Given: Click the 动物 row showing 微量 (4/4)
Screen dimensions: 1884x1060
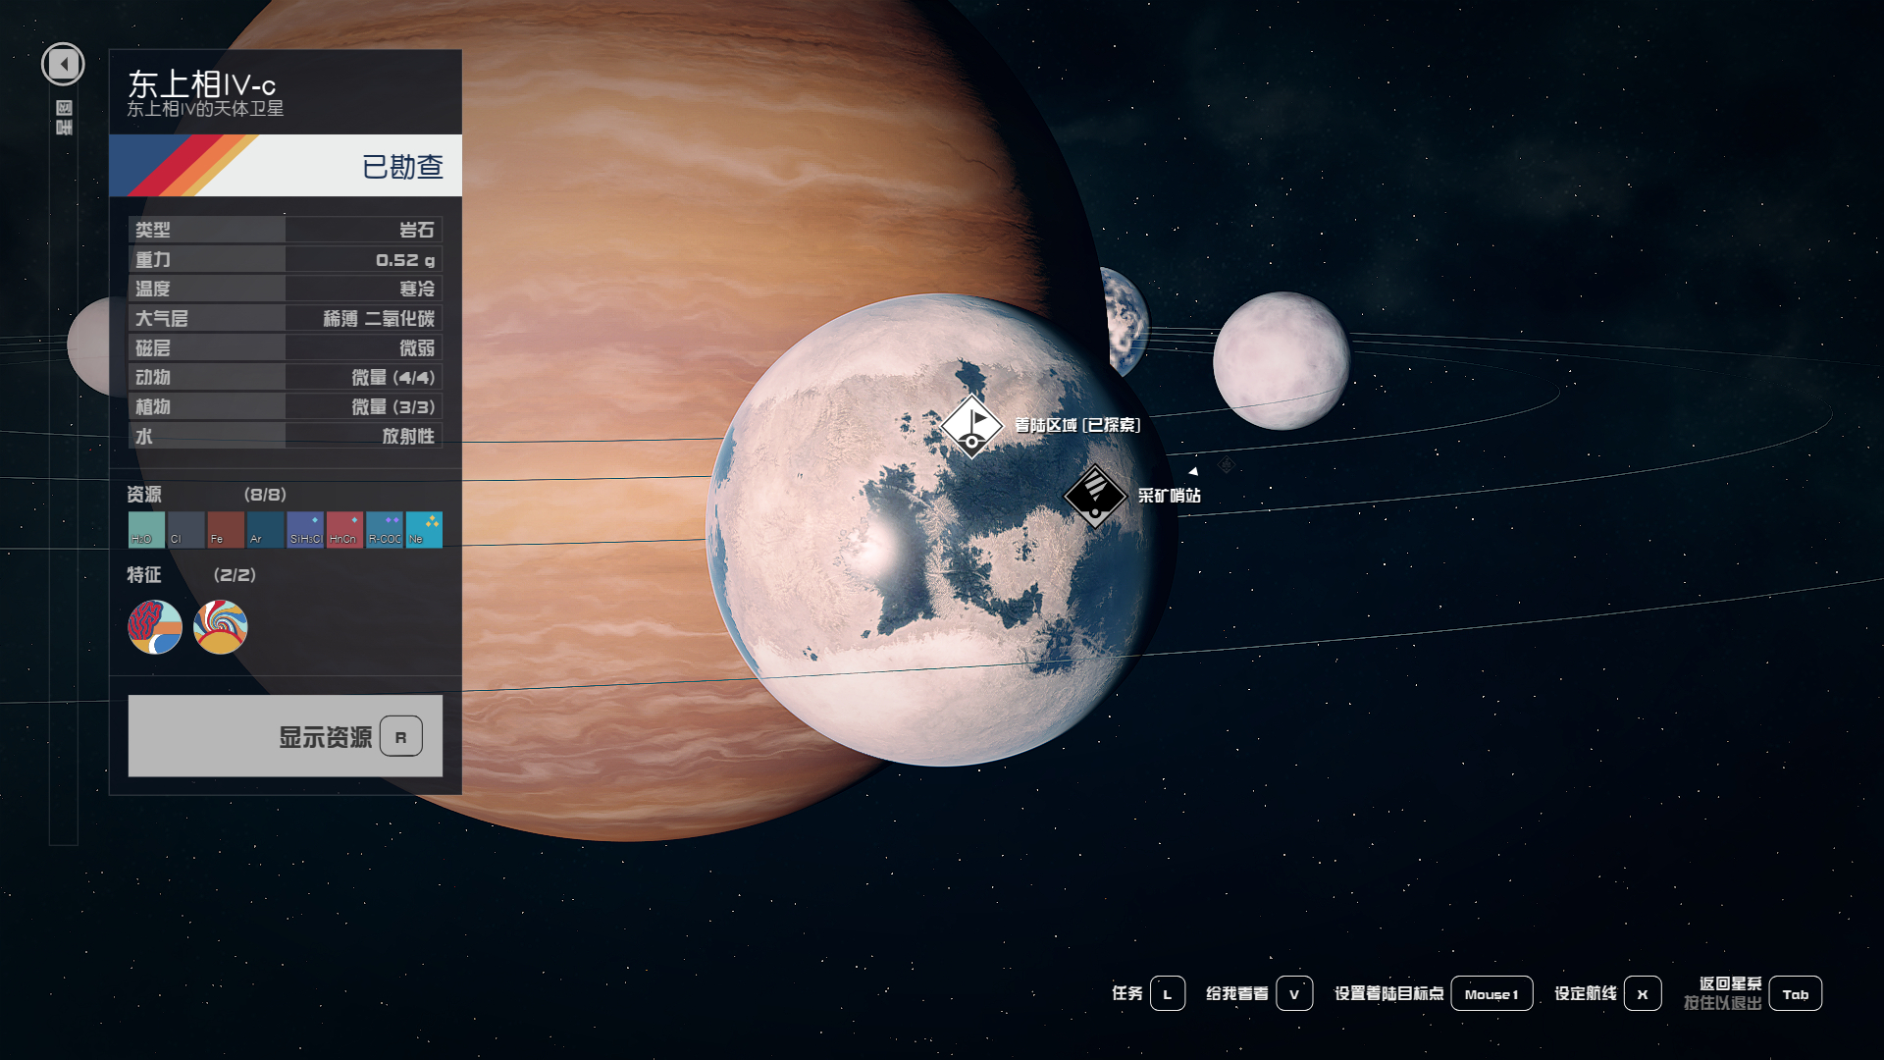Looking at the screenshot, I should [x=286, y=377].
